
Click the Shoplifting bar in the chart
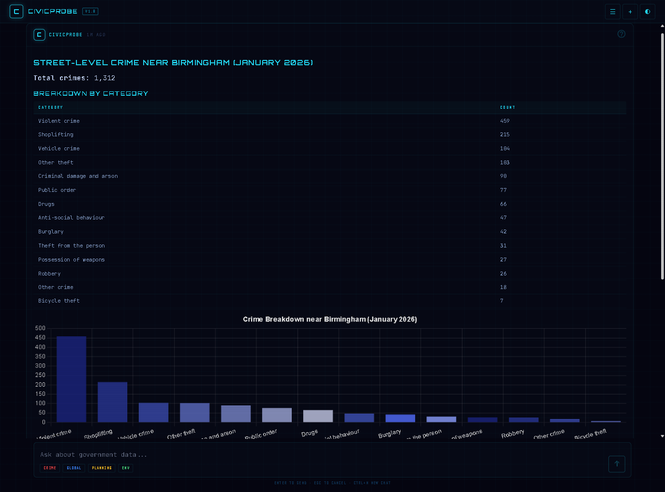[x=112, y=401]
